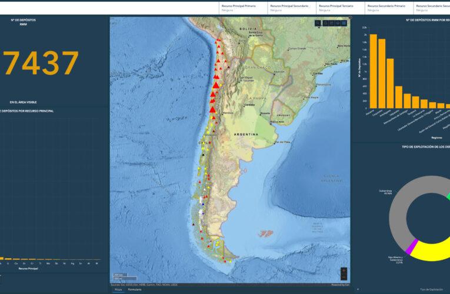Switch to the Formulario tab
This screenshot has height=294, width=450.
coord(135,290)
